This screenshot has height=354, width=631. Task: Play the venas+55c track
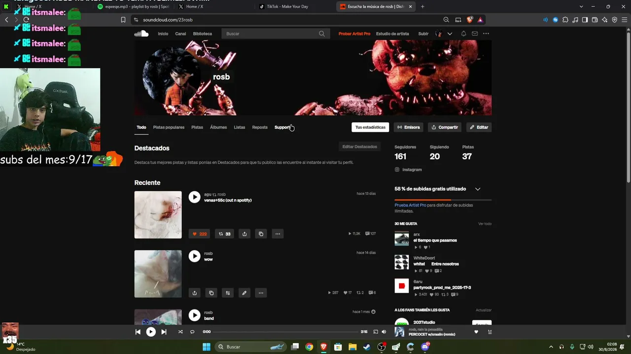195,197
